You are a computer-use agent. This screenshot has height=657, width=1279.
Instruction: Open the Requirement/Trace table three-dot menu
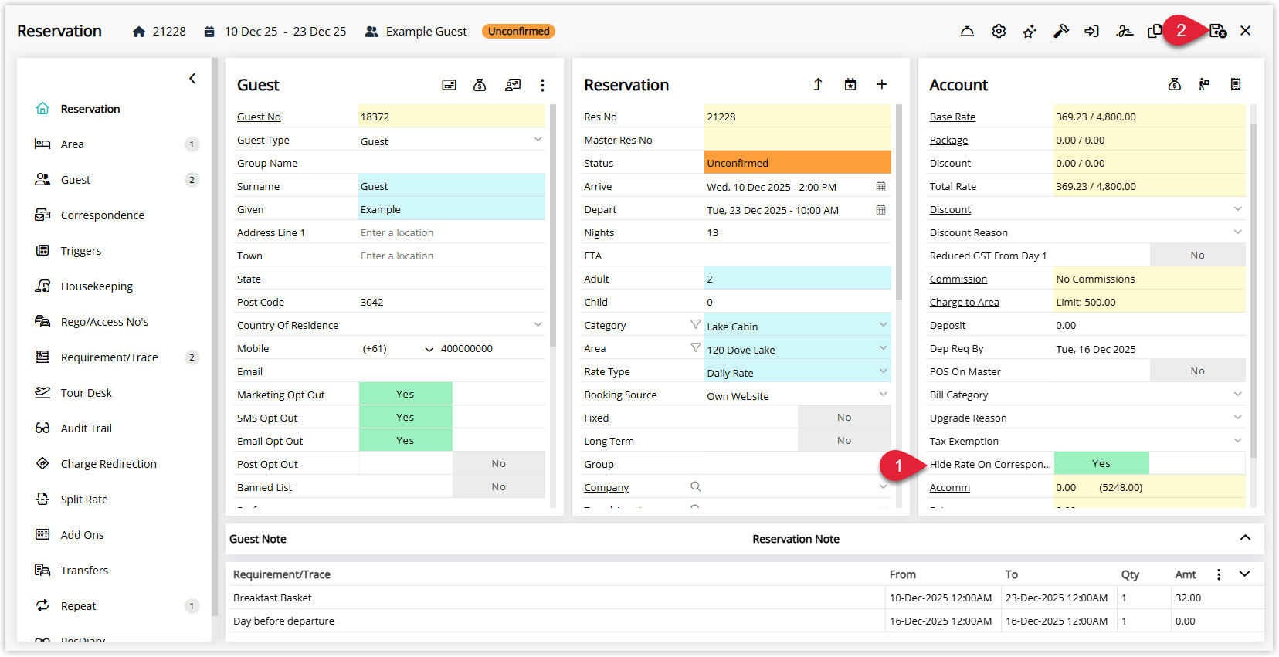(1219, 574)
